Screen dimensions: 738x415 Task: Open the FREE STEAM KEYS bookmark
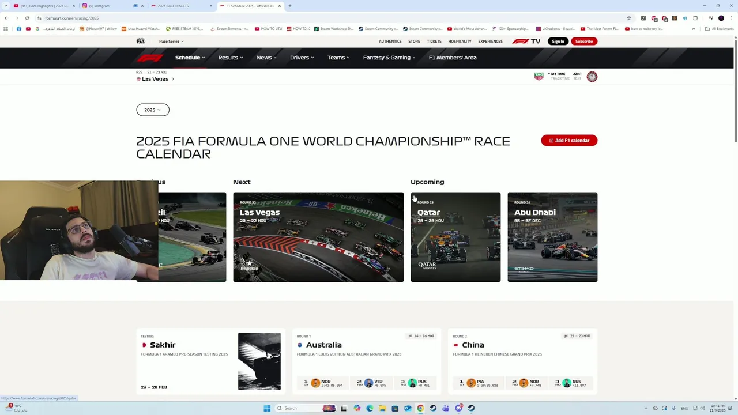pyautogui.click(x=184, y=29)
